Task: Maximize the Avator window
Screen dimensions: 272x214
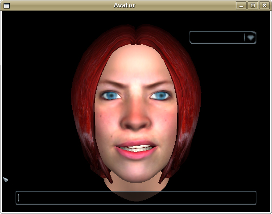Action: [x=252, y=5]
